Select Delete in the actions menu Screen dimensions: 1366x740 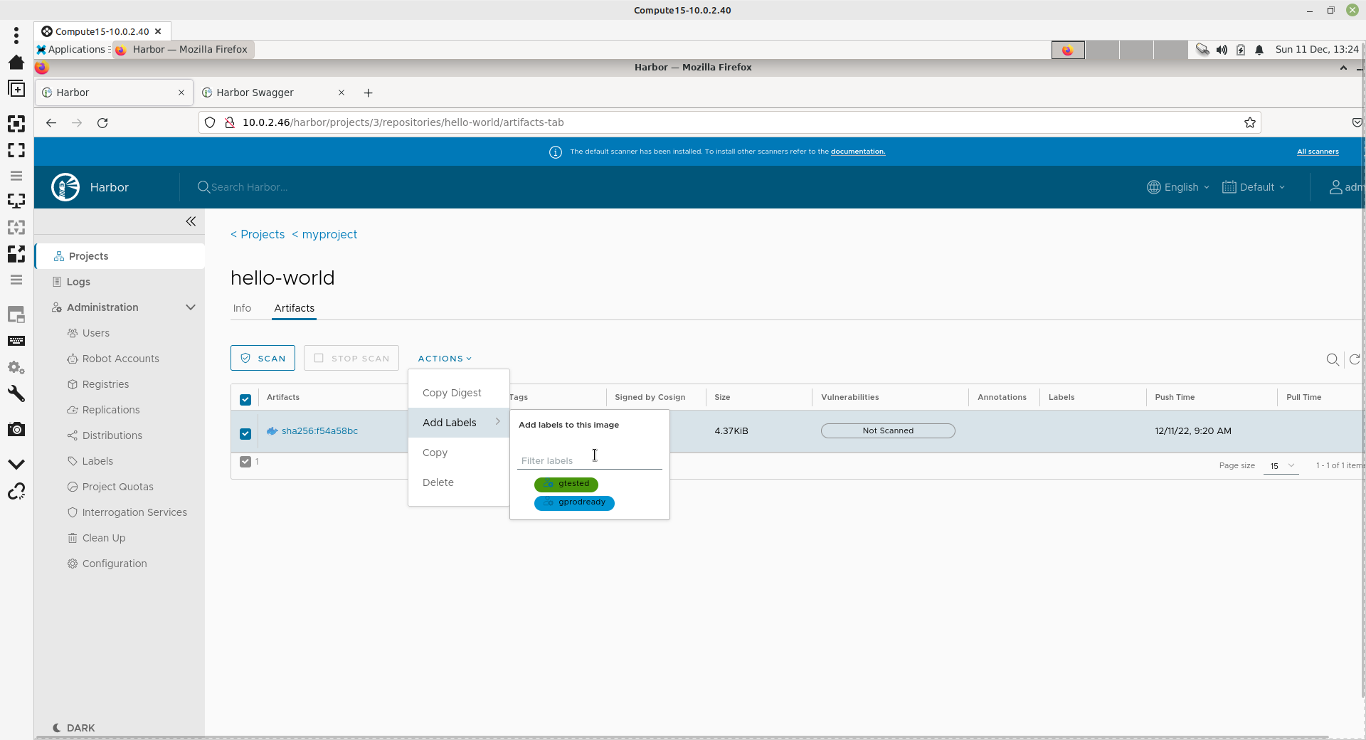click(438, 482)
